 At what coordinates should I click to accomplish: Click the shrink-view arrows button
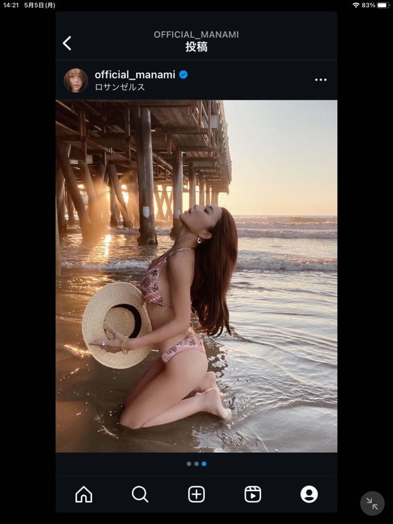pyautogui.click(x=372, y=503)
